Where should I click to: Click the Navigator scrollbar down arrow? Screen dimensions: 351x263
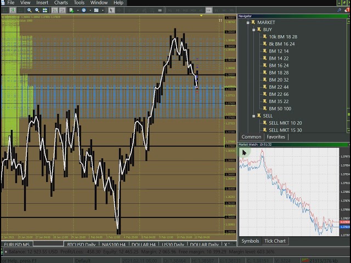pyautogui.click(x=348, y=131)
